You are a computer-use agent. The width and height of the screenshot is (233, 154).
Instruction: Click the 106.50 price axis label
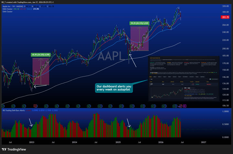coord(226,105)
